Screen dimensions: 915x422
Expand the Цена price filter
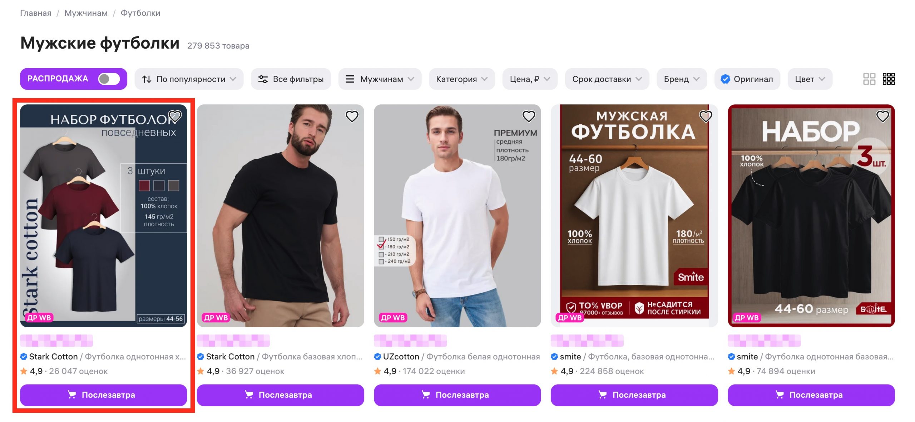[x=529, y=79]
